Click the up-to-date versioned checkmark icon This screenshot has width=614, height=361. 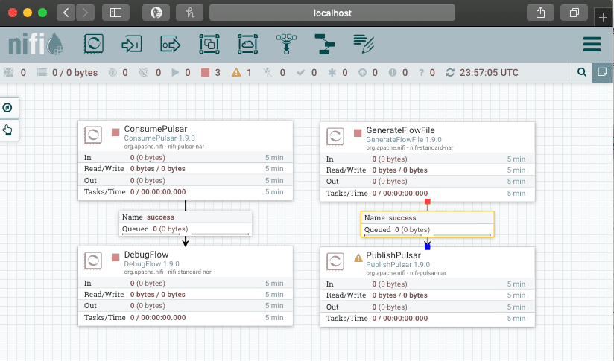301,72
